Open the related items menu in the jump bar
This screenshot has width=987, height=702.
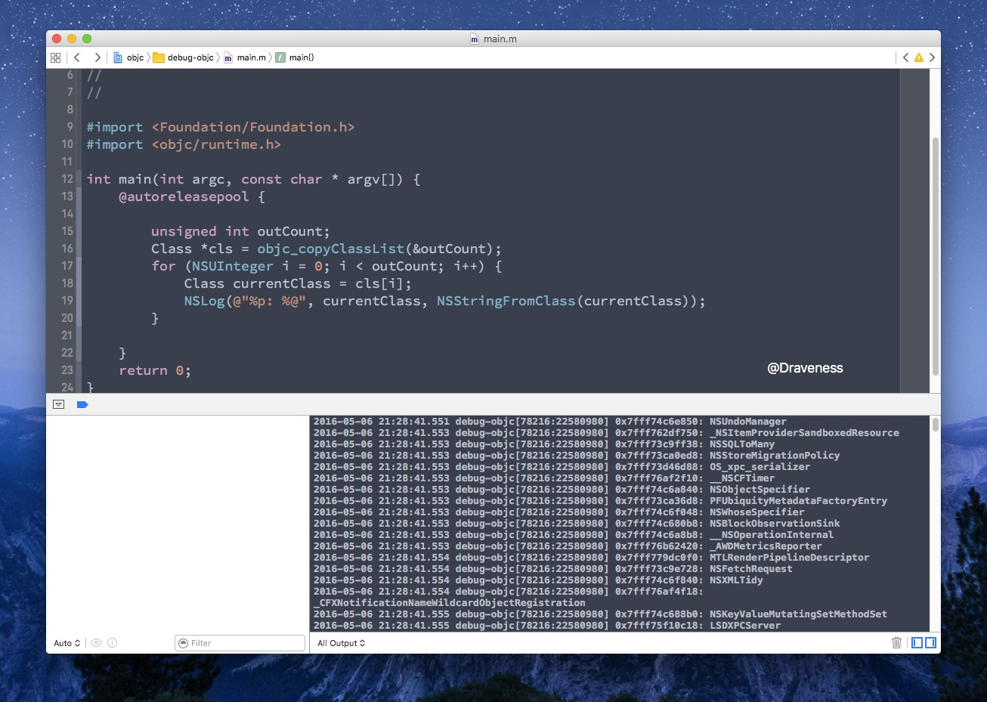[55, 57]
